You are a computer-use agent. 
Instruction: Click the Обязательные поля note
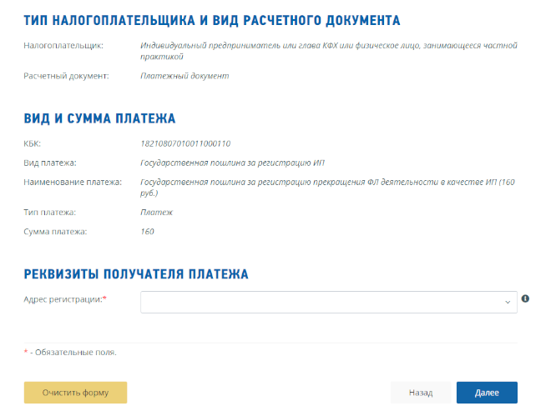(70, 352)
